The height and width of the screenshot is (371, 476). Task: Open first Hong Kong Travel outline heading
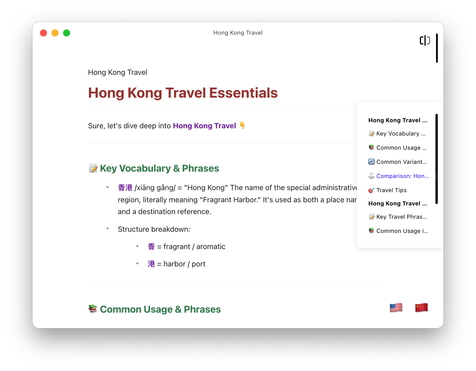[398, 120]
